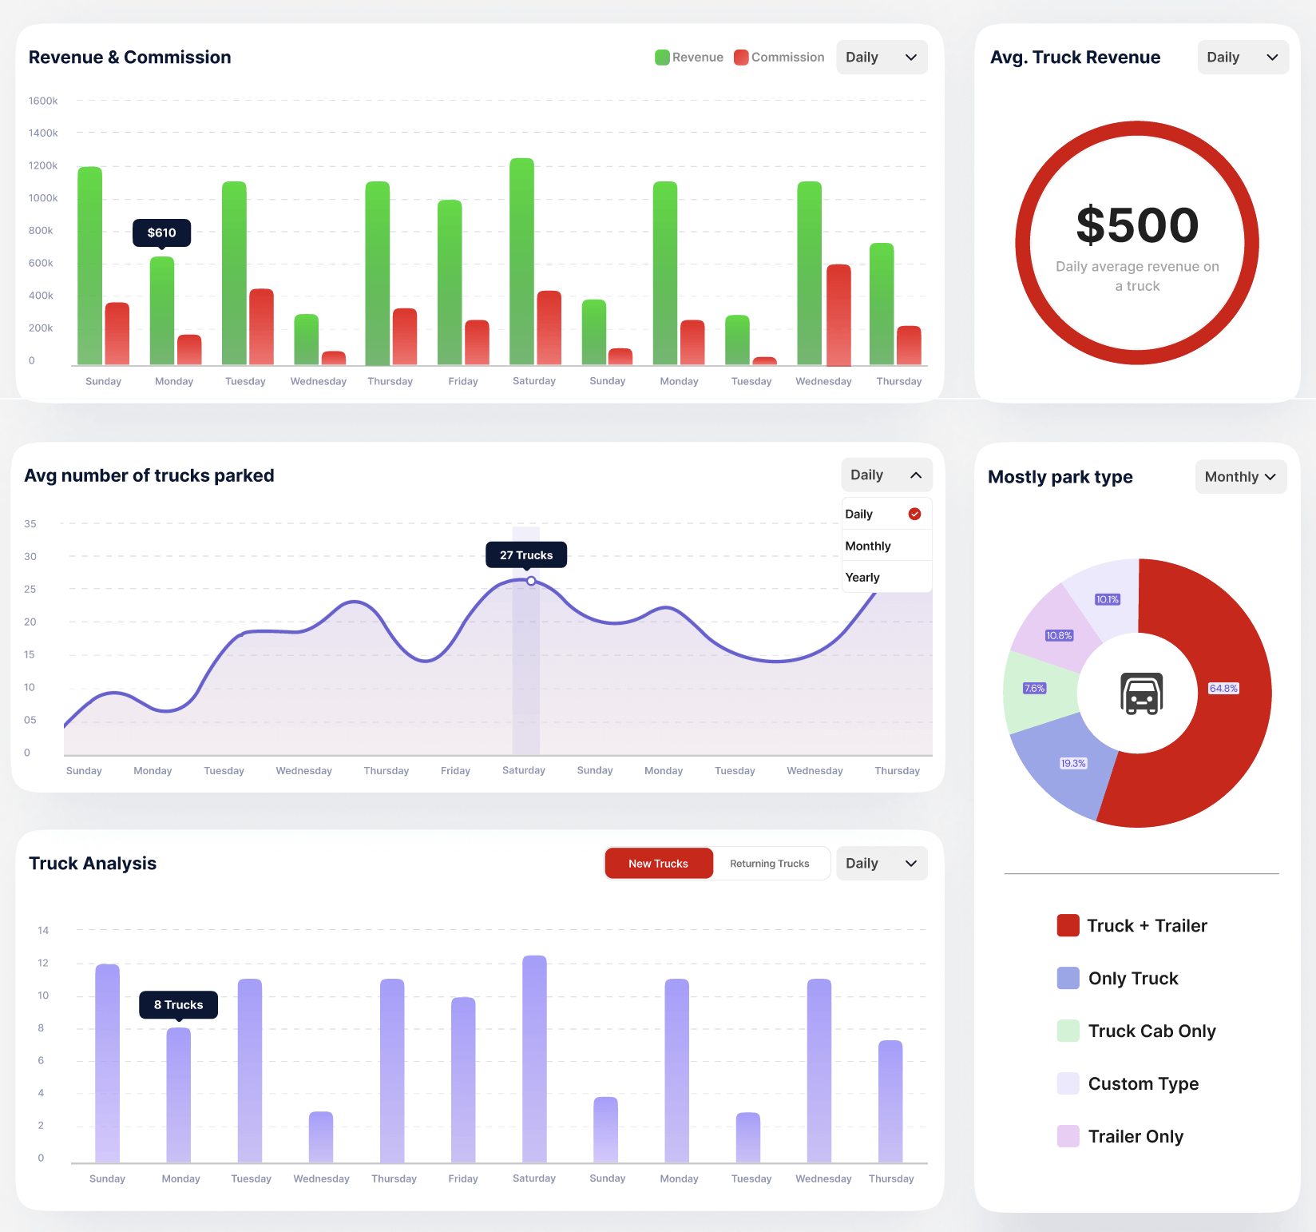The image size is (1316, 1232).
Task: Click the tall red commission bar for second Wednesday
Action: (x=838, y=315)
